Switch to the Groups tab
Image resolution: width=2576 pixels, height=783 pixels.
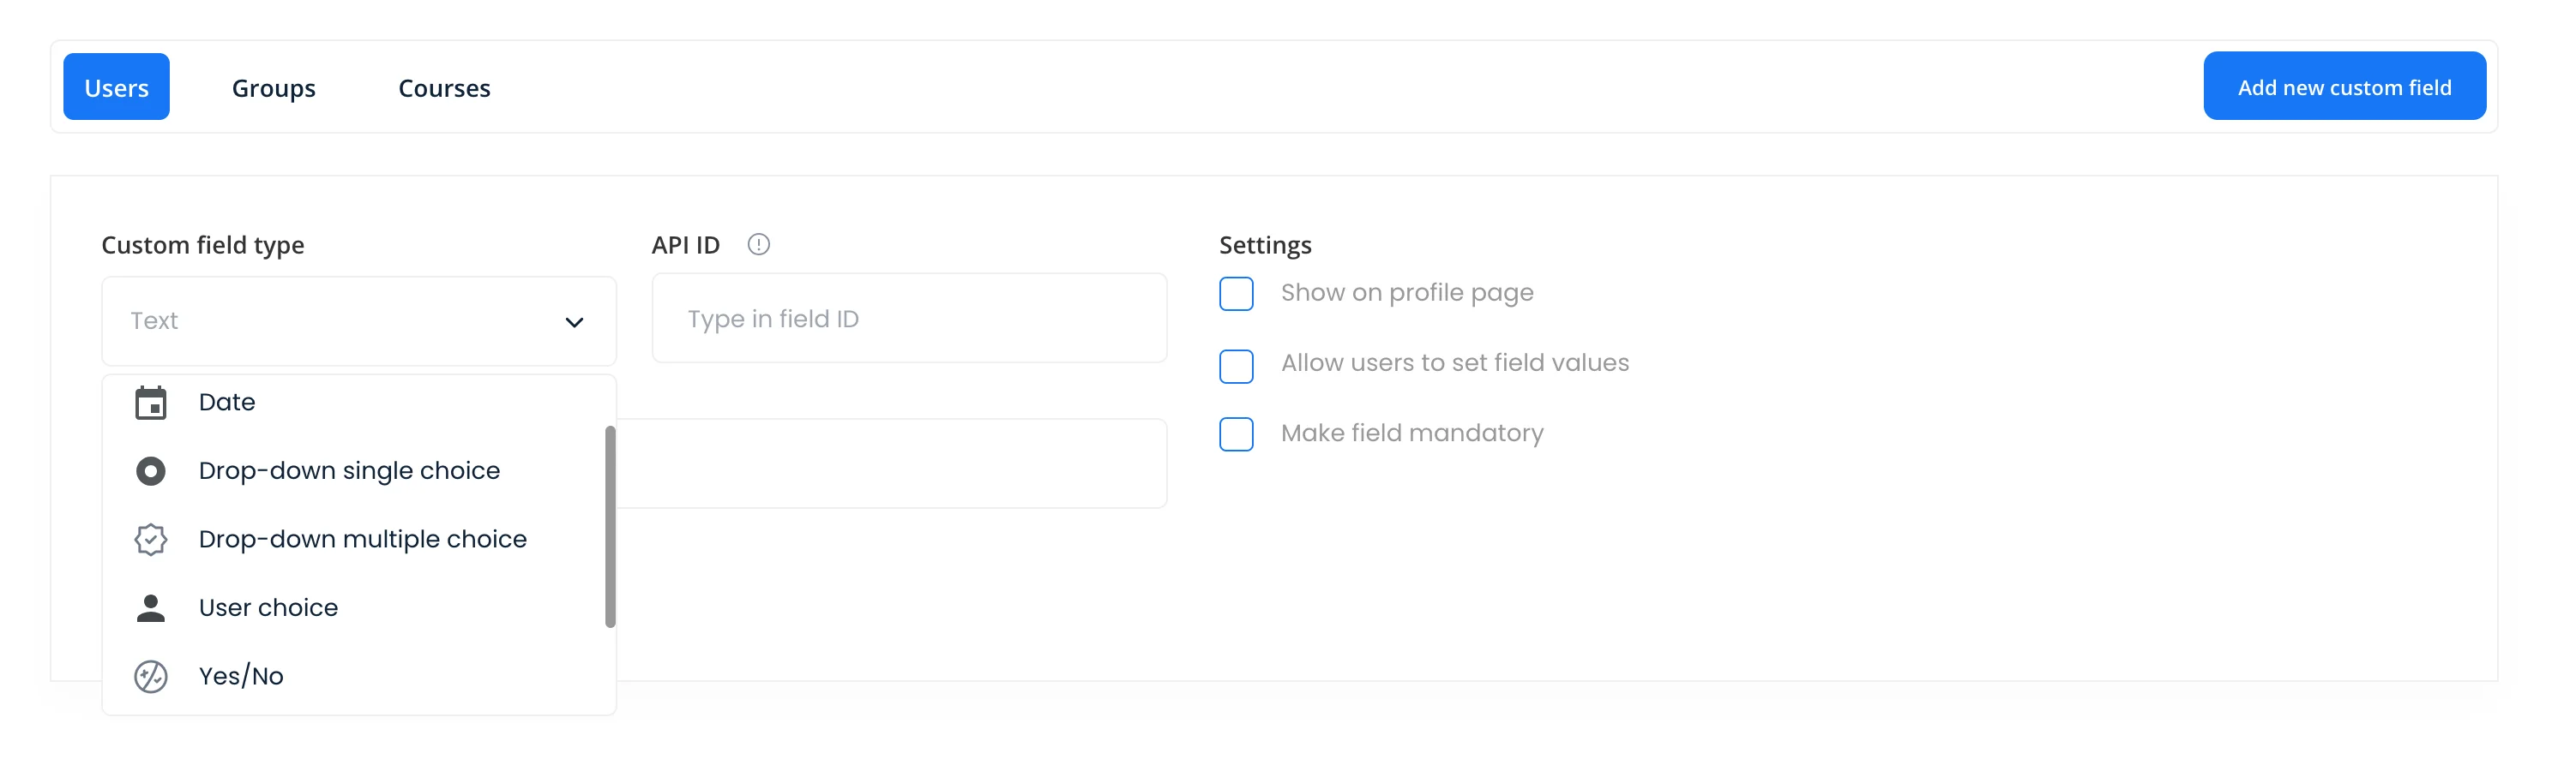pyautogui.click(x=273, y=88)
